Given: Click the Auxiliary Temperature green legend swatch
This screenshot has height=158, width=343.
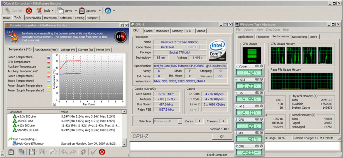Looking at the screenshot, I should click(x=49, y=67).
